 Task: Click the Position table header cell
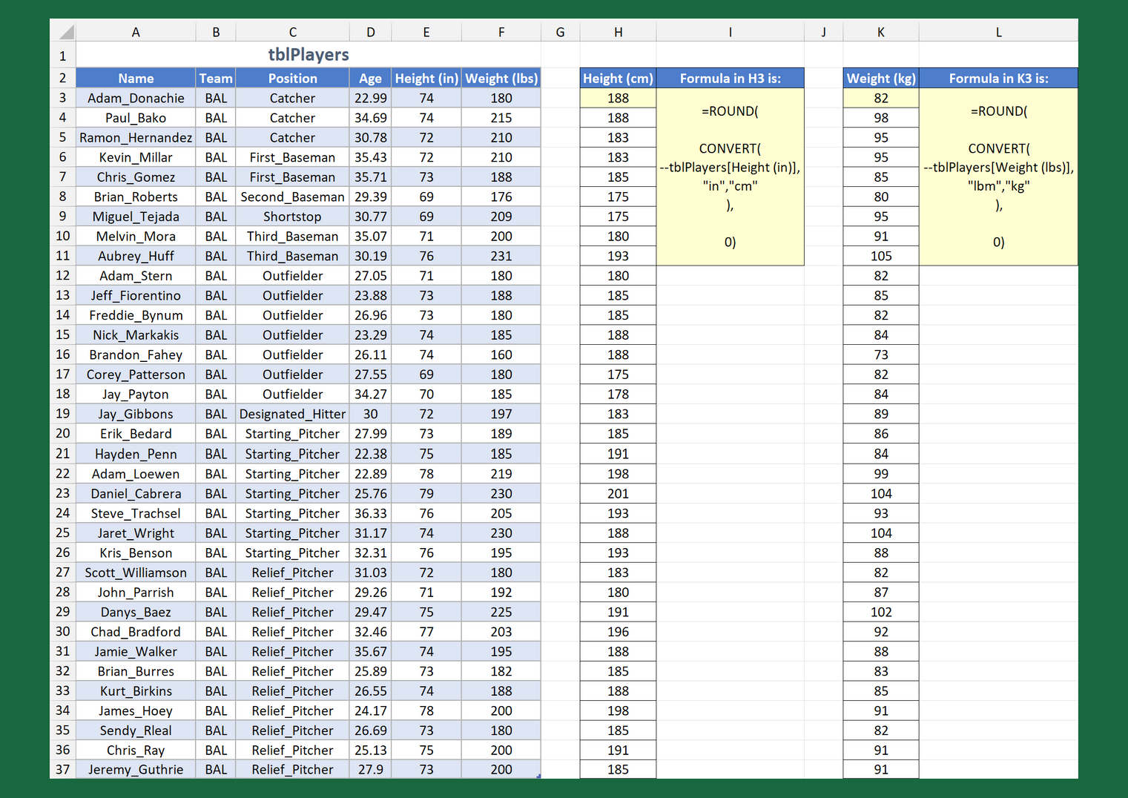[292, 79]
